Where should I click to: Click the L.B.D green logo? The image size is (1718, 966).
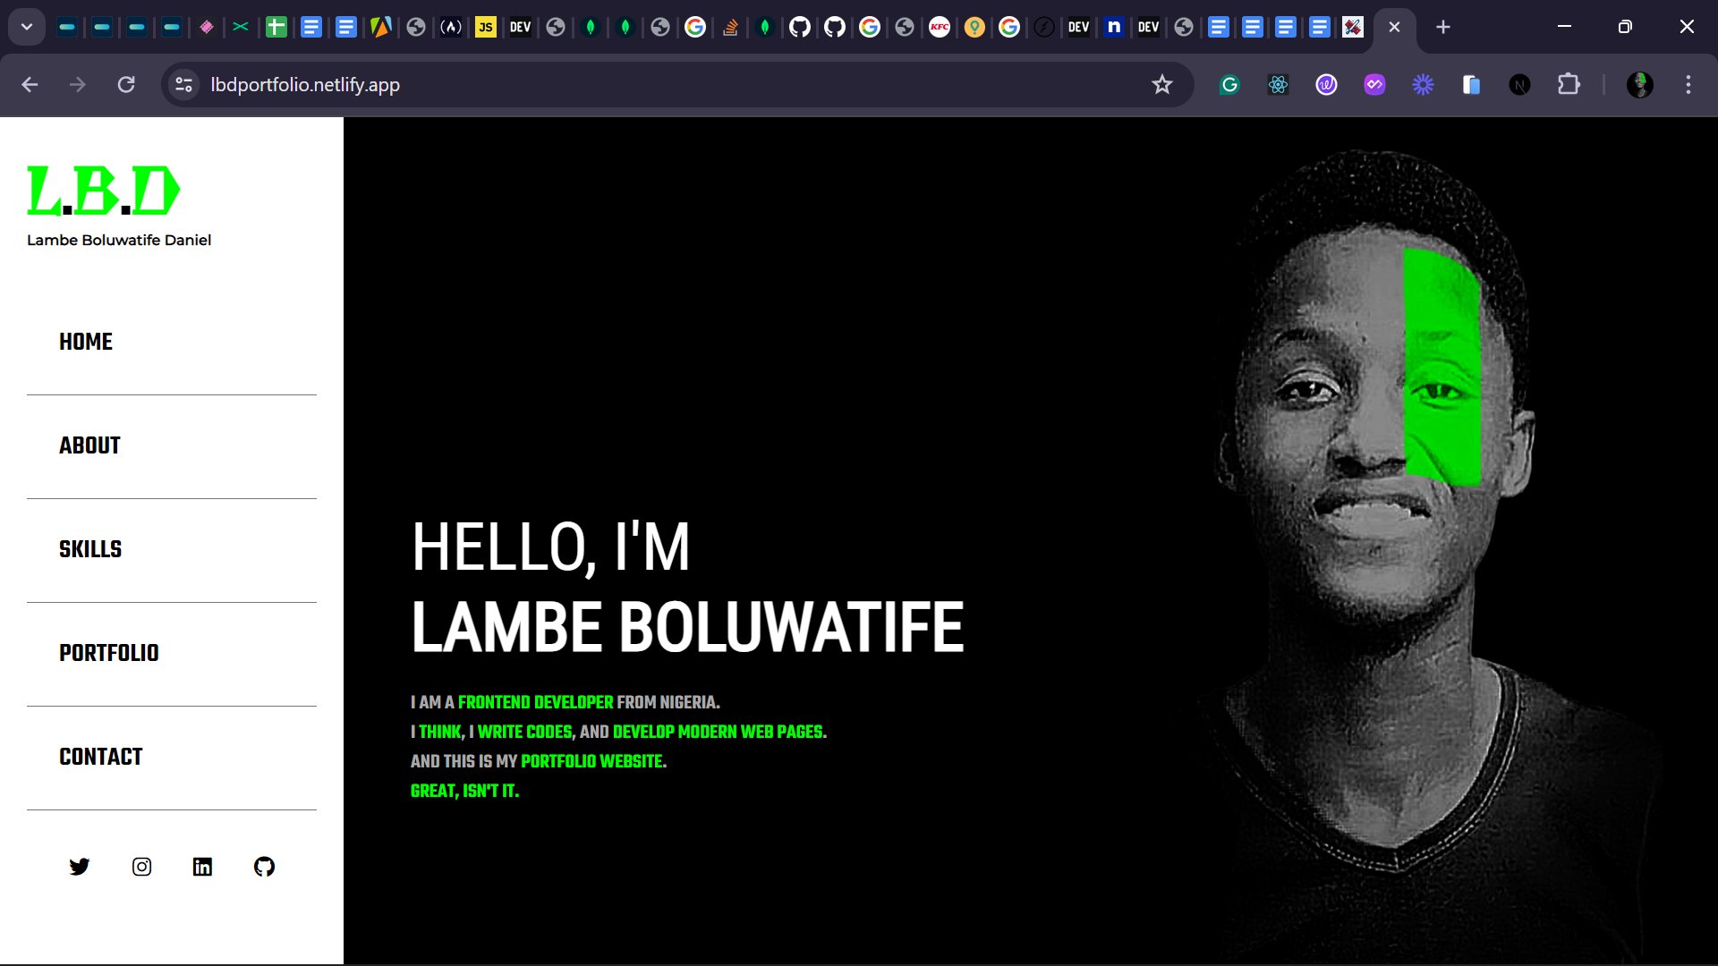(x=104, y=190)
